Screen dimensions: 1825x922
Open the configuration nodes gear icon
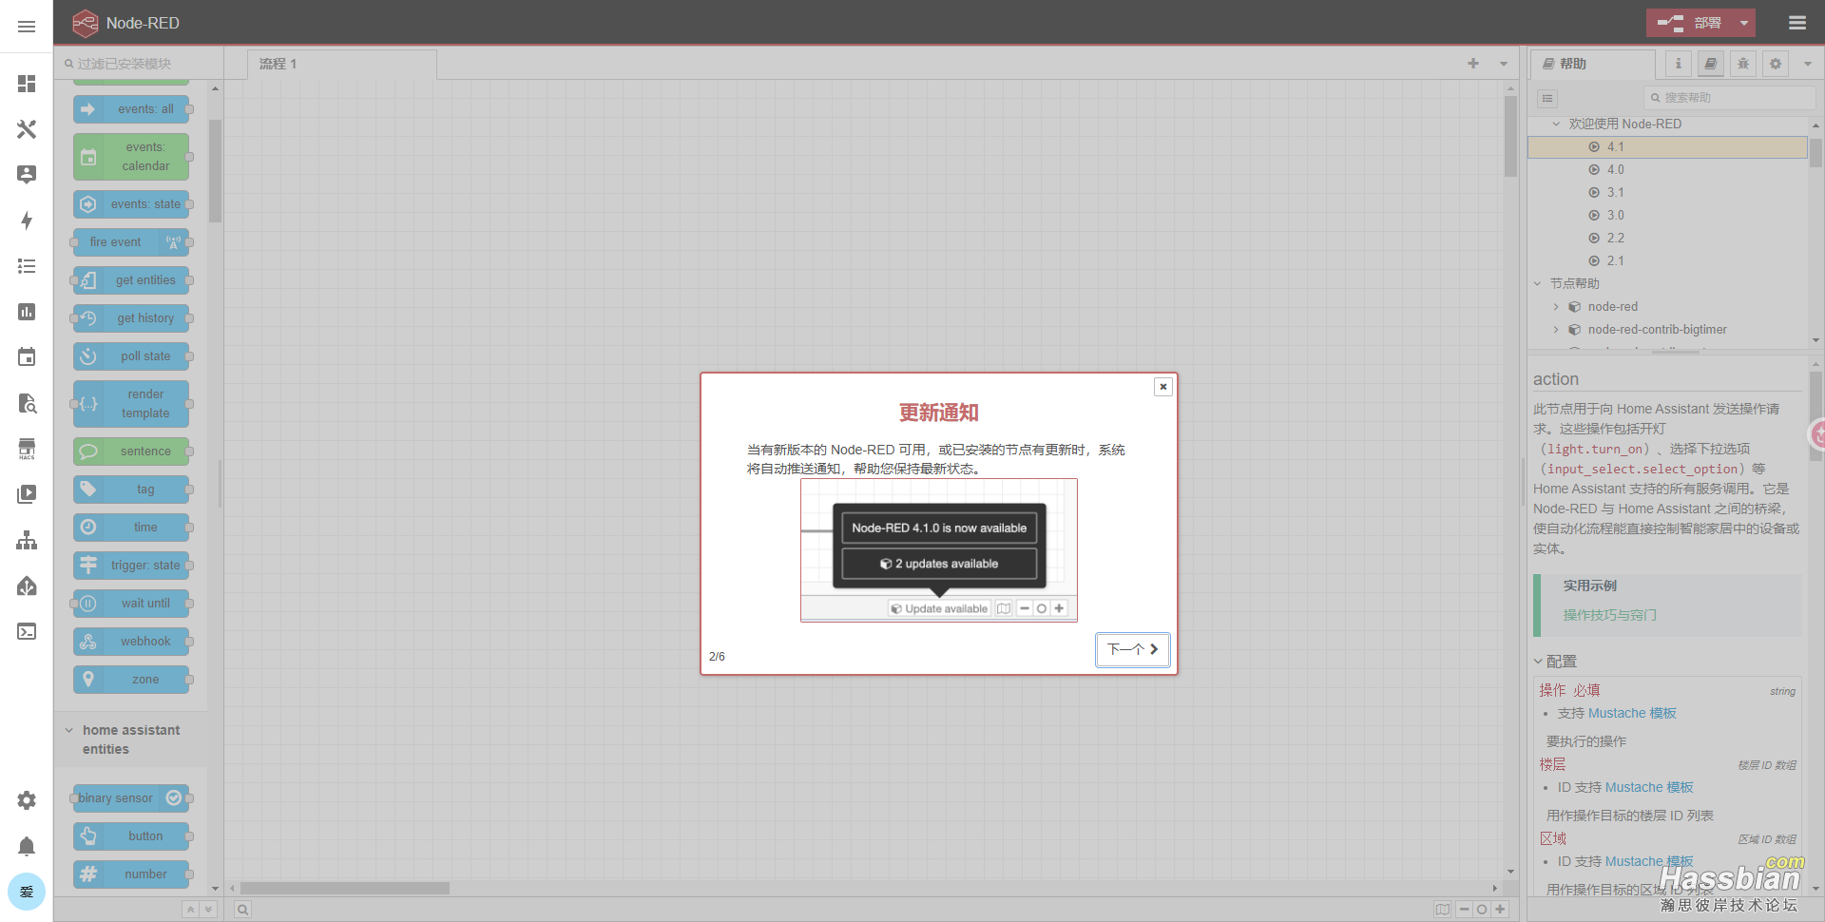click(x=1776, y=64)
